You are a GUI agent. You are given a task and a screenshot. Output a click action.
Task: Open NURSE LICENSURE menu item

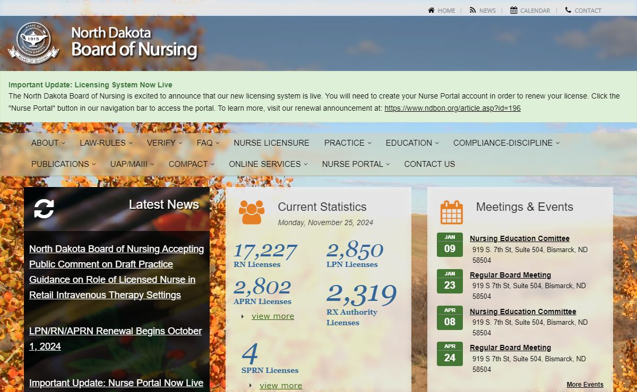271,143
